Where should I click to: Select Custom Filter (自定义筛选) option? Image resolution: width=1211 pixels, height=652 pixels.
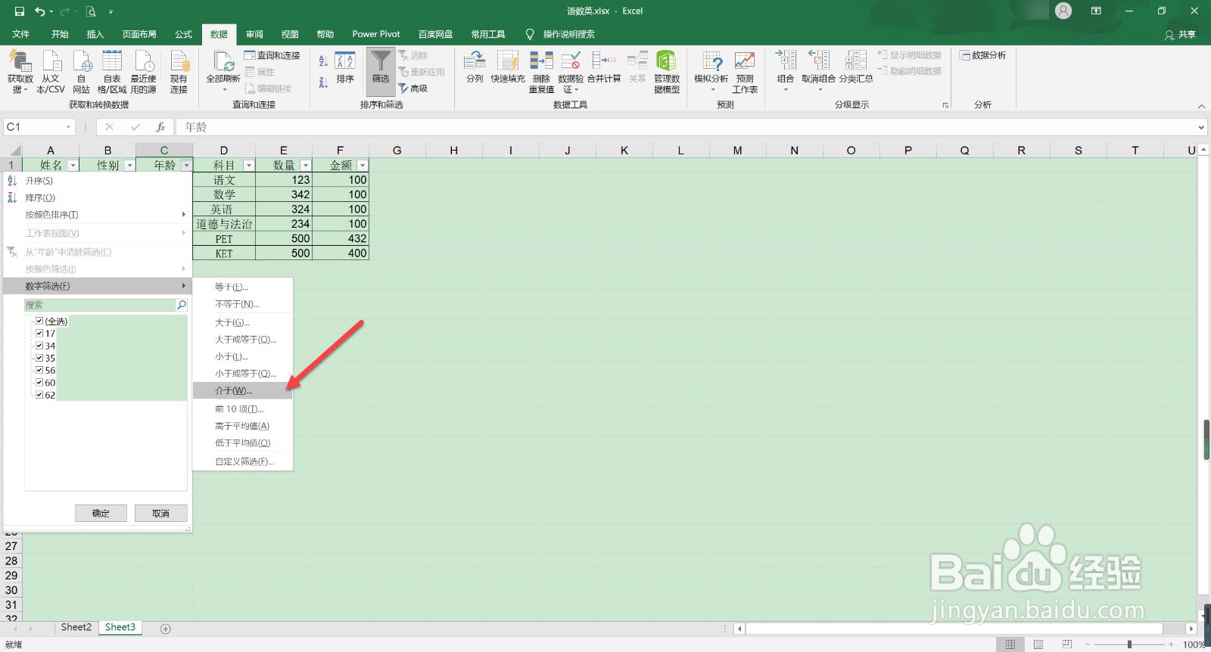coord(242,461)
